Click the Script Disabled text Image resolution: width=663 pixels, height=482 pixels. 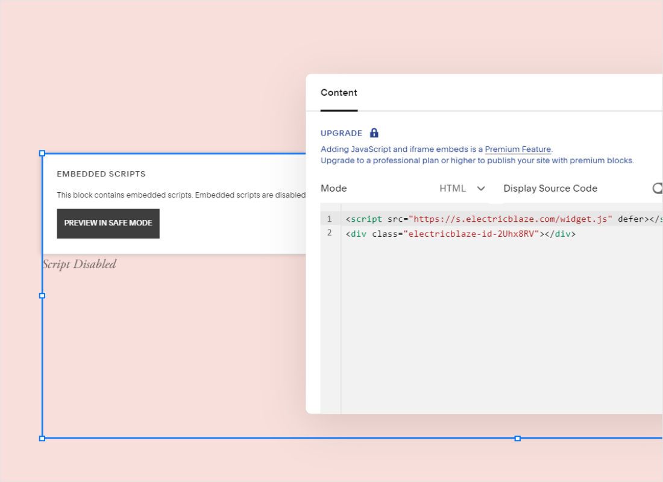[x=80, y=264]
